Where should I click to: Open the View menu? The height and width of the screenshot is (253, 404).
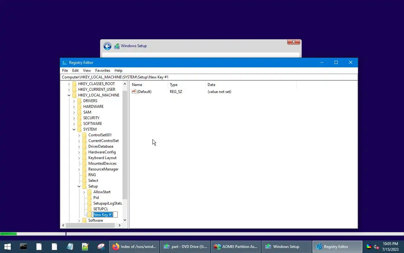point(87,71)
